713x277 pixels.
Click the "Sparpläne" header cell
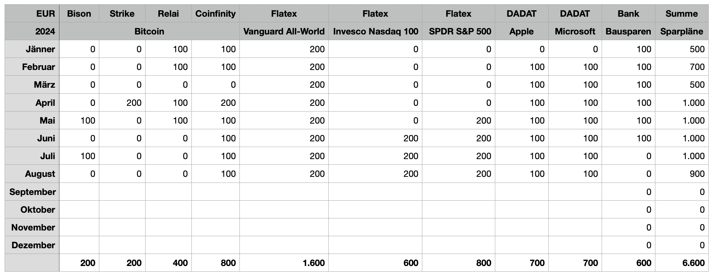tap(681, 32)
